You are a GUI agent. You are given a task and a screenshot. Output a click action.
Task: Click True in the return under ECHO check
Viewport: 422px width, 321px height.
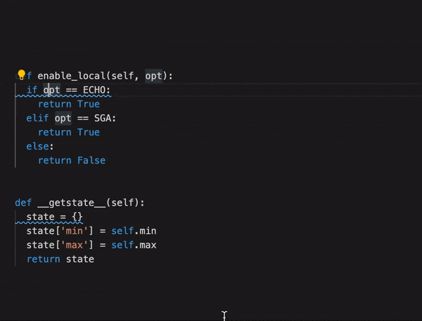point(89,104)
